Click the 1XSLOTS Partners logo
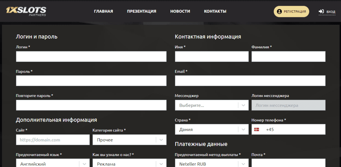This screenshot has height=167, width=341. click(26, 11)
